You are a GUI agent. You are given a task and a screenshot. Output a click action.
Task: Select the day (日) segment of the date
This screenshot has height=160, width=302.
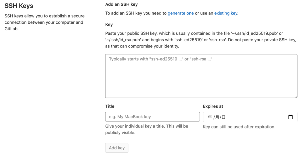coord(224,117)
